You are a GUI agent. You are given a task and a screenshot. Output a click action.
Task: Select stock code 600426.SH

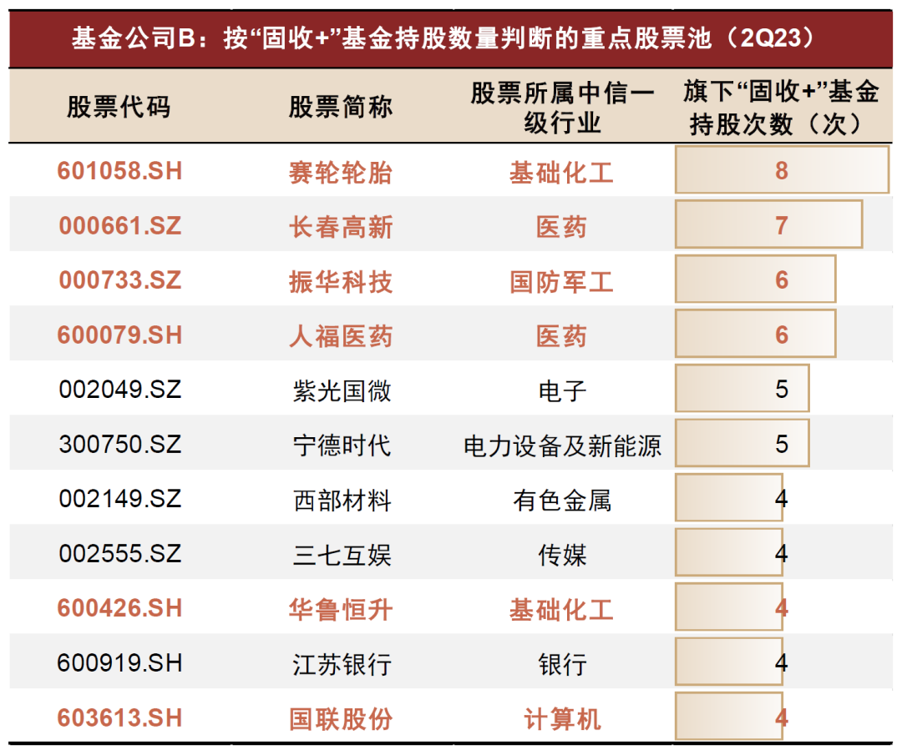(119, 608)
